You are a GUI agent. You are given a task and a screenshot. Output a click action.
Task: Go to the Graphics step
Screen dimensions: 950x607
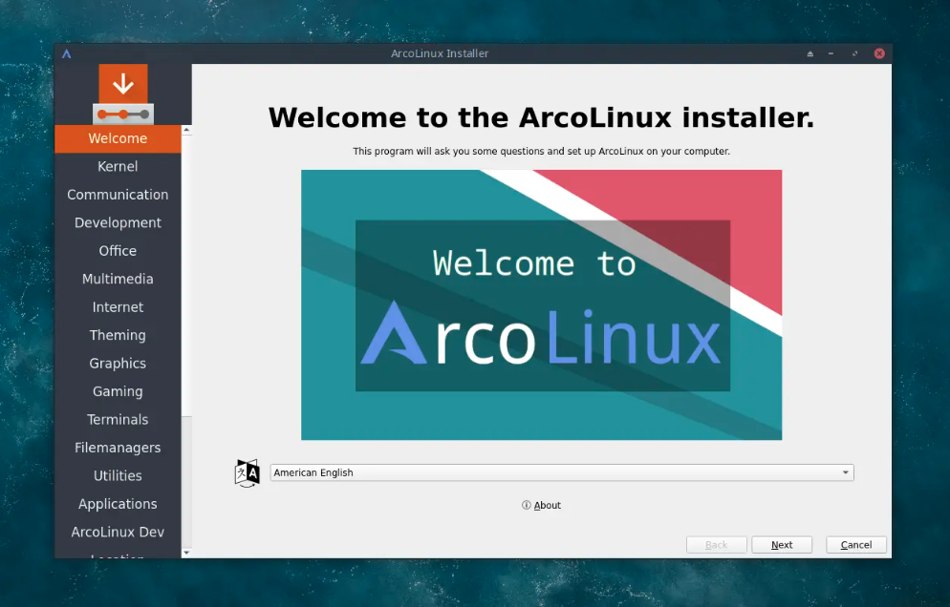(118, 364)
